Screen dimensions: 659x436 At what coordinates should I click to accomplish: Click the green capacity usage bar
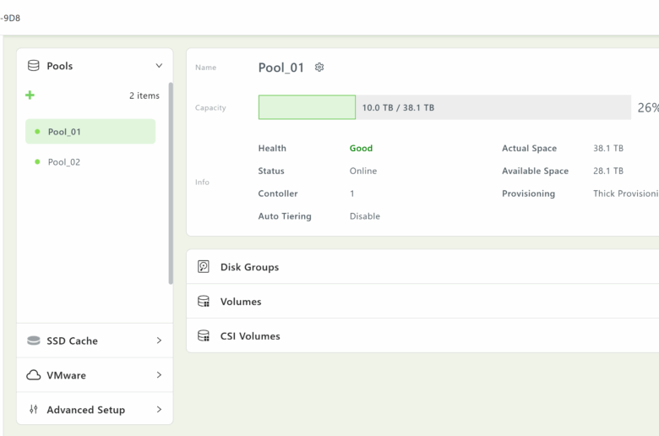click(307, 107)
